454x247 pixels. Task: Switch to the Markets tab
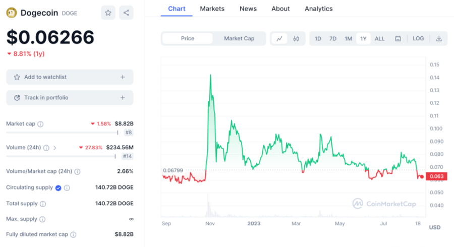pyautogui.click(x=212, y=9)
